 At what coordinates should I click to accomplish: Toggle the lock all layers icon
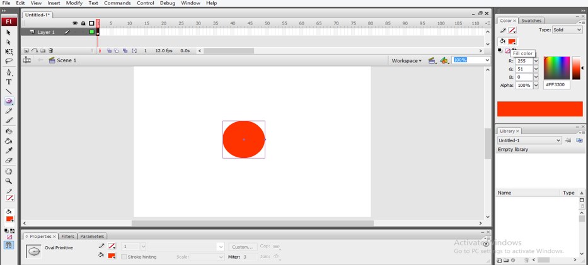pos(83,23)
